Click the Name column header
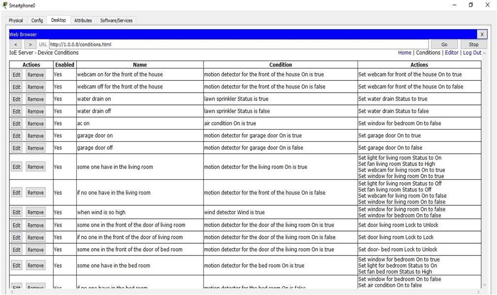This screenshot has height=295, width=497. click(140, 65)
